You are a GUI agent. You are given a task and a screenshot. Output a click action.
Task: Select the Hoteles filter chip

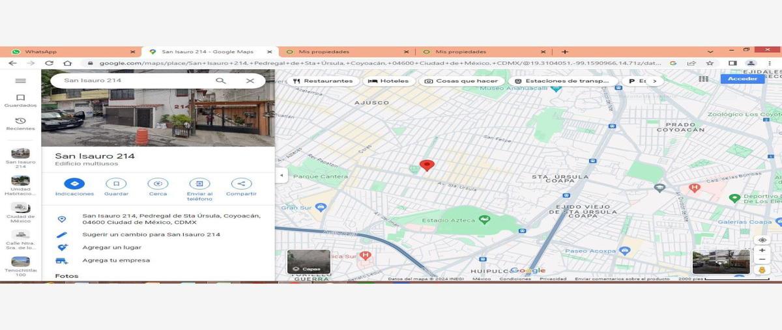click(x=390, y=81)
